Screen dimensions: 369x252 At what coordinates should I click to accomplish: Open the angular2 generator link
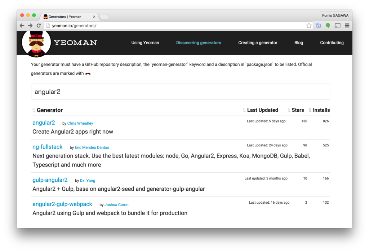pyautogui.click(x=44, y=123)
